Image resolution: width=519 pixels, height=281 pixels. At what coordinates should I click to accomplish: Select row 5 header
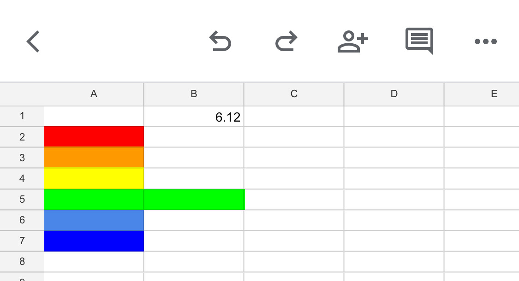[x=22, y=199]
